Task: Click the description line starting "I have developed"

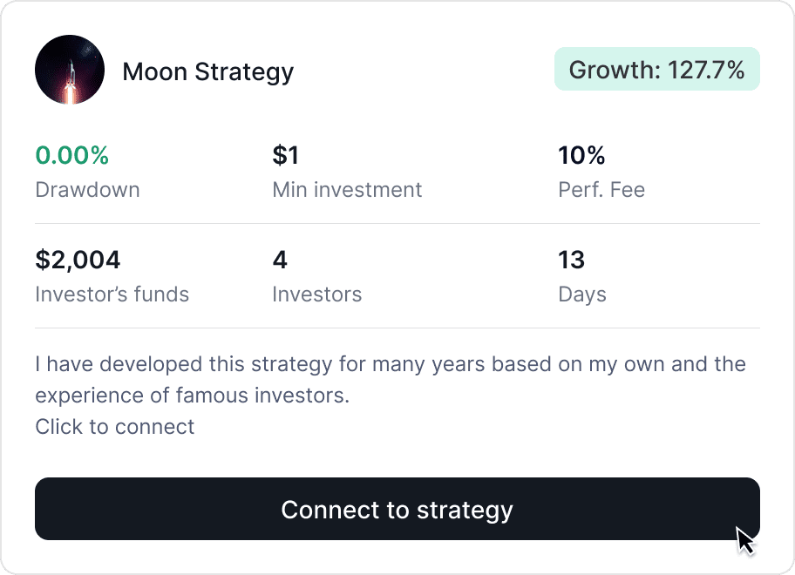Action: click(x=390, y=363)
